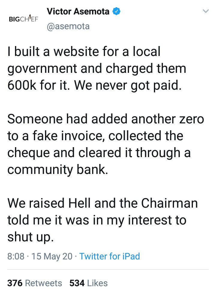Click the @asemota handle
The height and width of the screenshot is (294, 216).
coord(68,26)
